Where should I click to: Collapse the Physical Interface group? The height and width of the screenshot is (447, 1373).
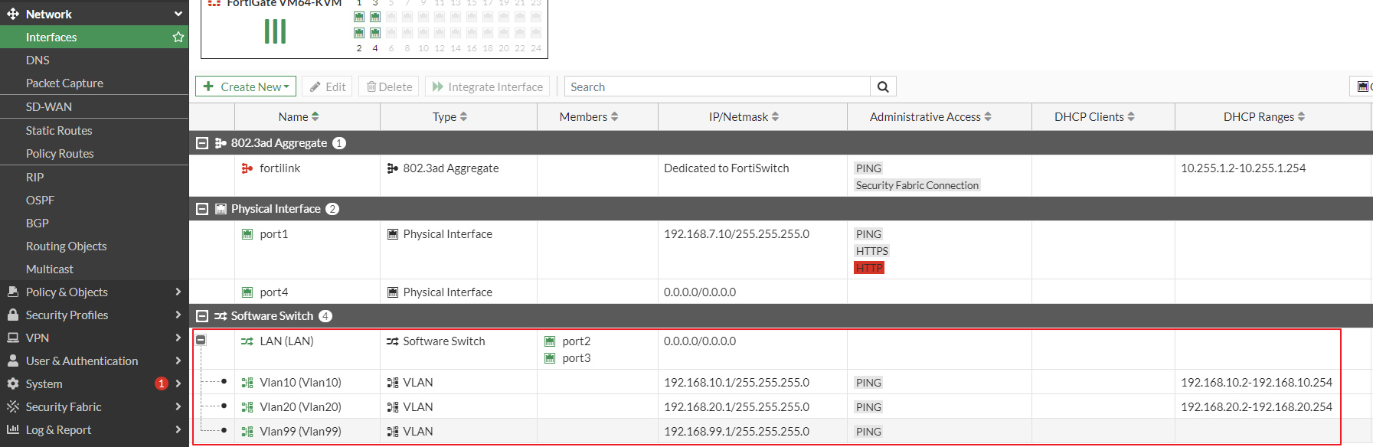pos(202,209)
